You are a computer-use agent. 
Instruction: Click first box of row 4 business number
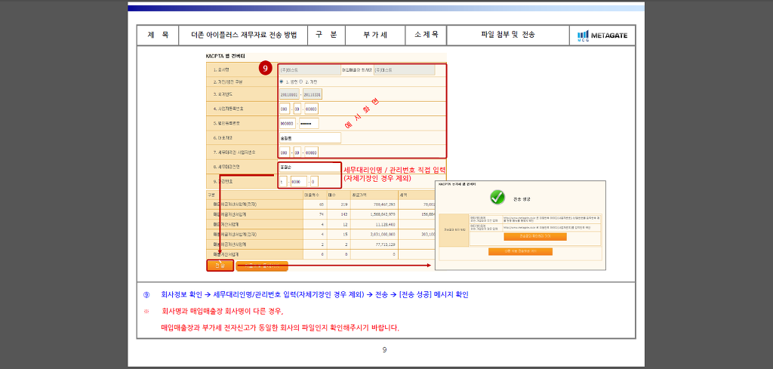coord(285,109)
